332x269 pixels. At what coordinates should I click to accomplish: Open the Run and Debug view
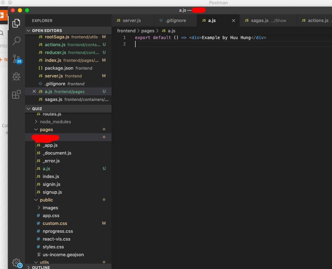tap(16, 76)
